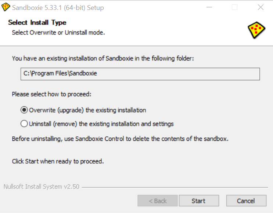Minimize the Sandboxie Setup window

209,7
